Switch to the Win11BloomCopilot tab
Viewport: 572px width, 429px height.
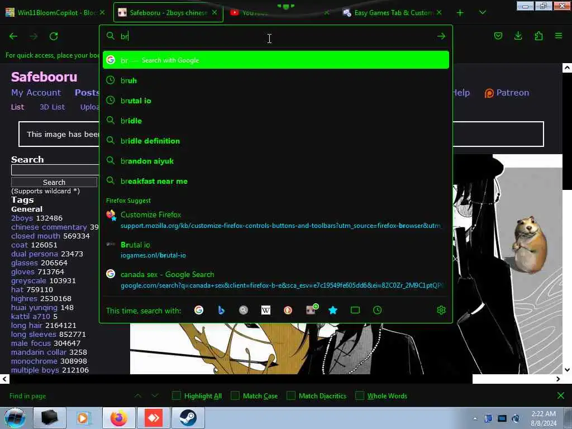pos(55,12)
